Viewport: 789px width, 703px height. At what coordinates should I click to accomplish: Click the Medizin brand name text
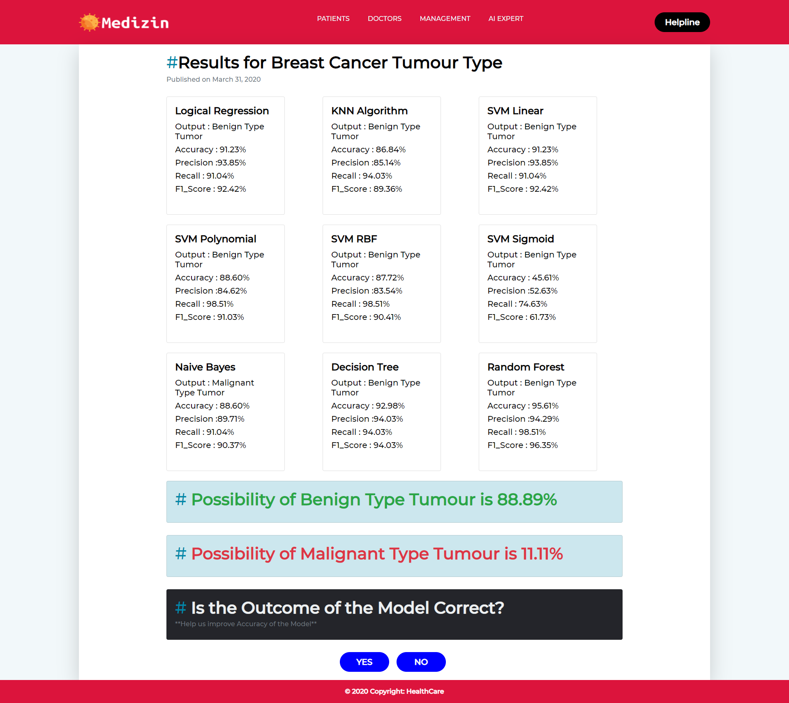[135, 23]
